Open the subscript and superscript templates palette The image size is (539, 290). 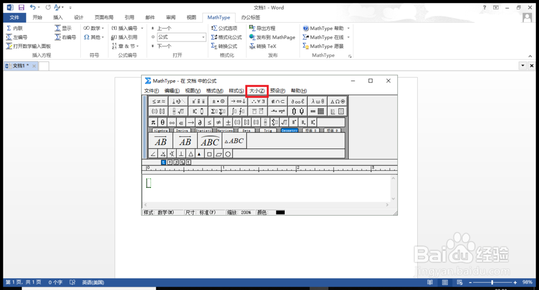click(x=198, y=112)
